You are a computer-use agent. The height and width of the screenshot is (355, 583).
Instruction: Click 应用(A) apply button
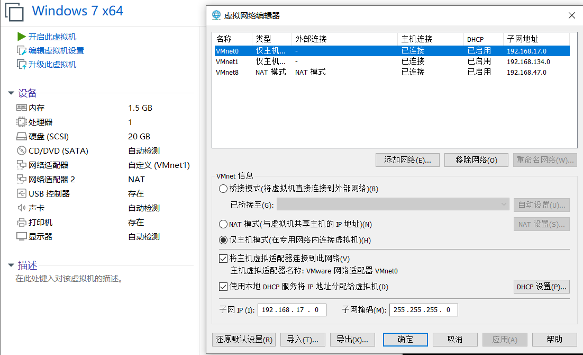tap(505, 340)
